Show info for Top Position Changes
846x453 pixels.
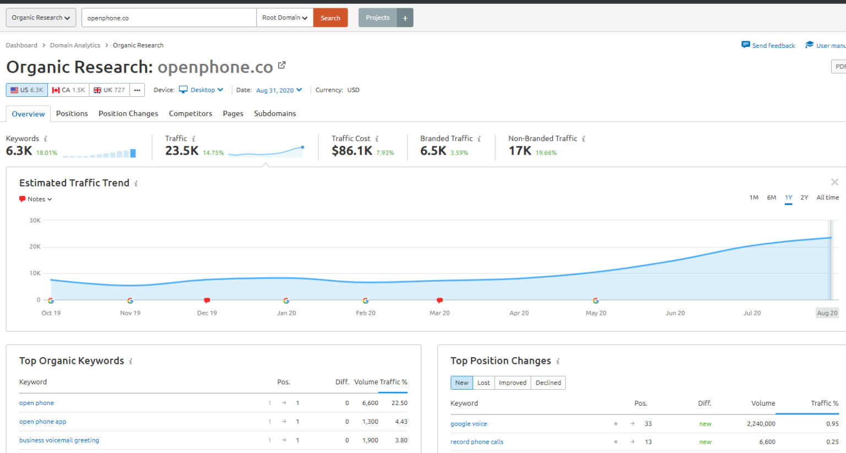coord(557,361)
